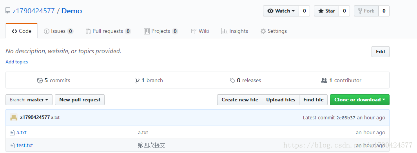
Task: Click the contributors people icon
Action: click(324, 80)
